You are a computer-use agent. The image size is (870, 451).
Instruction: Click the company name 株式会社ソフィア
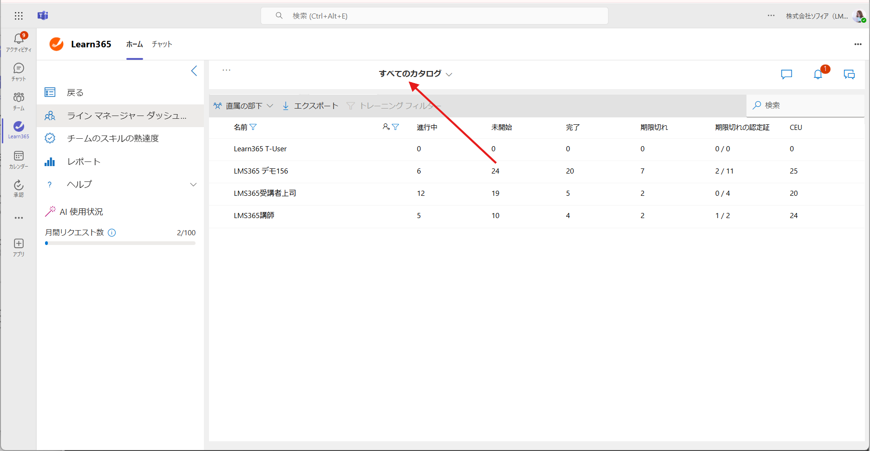[x=817, y=16]
